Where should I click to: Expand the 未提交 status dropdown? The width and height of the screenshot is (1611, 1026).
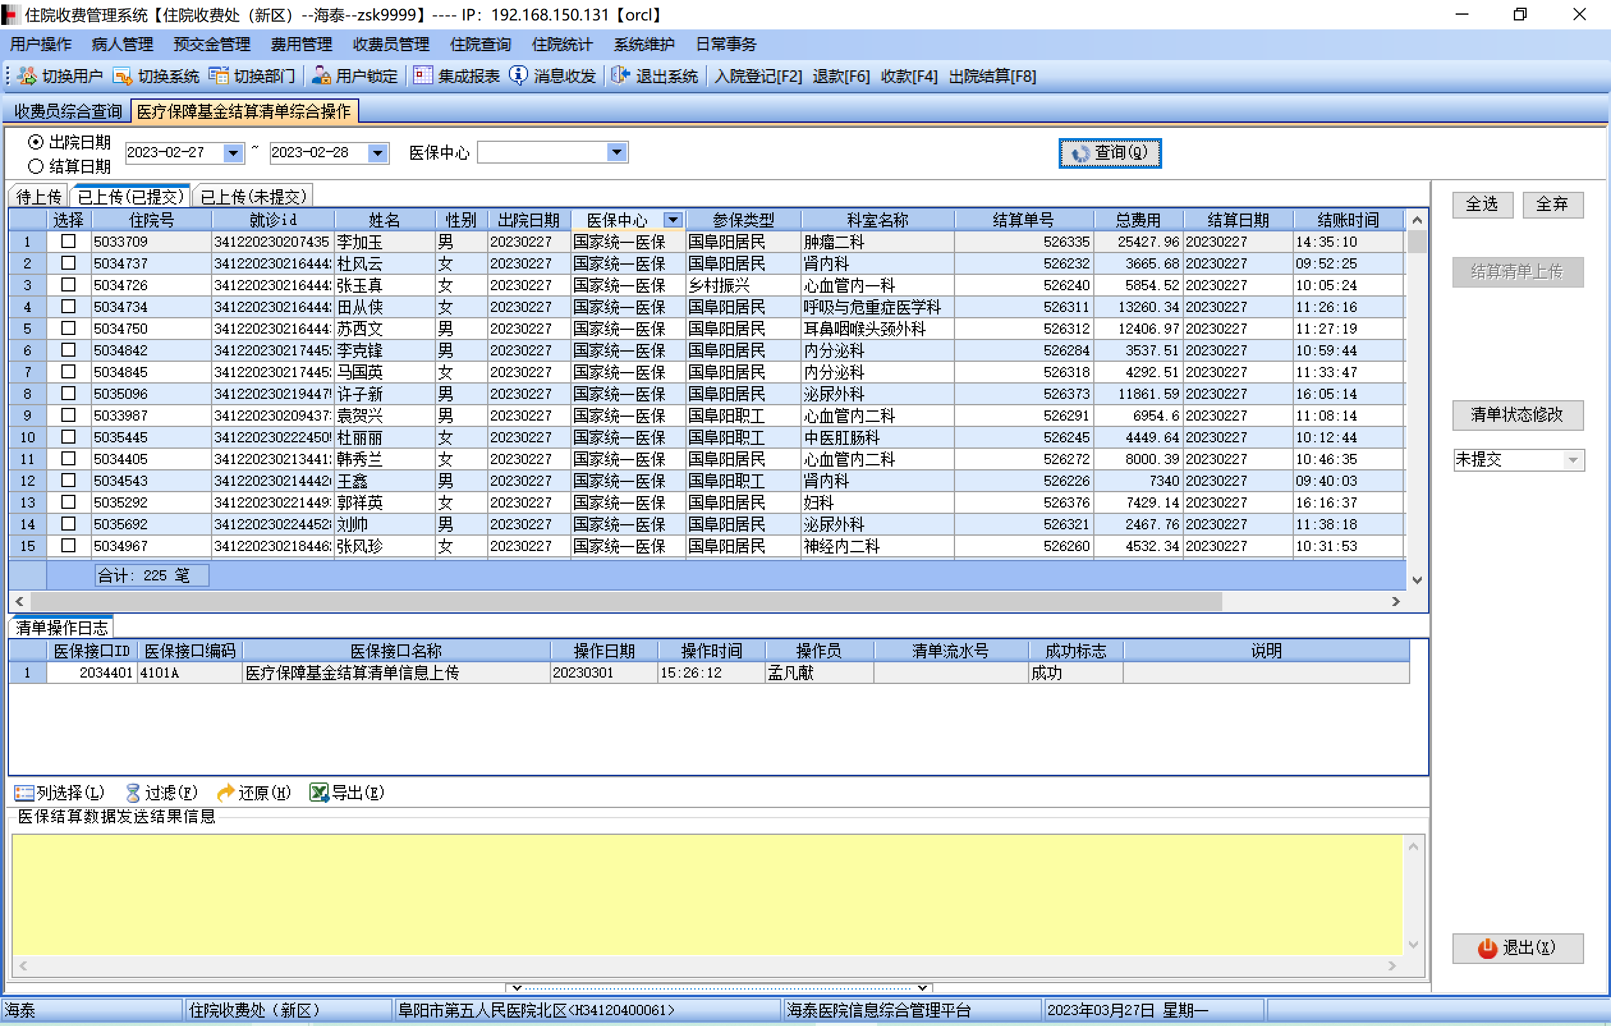point(1572,460)
